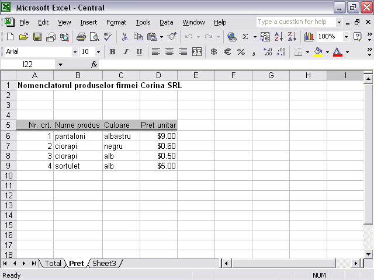Save the workbook with the floppy disk icon
This screenshot has width=374, height=280.
pyautogui.click(x=37, y=37)
